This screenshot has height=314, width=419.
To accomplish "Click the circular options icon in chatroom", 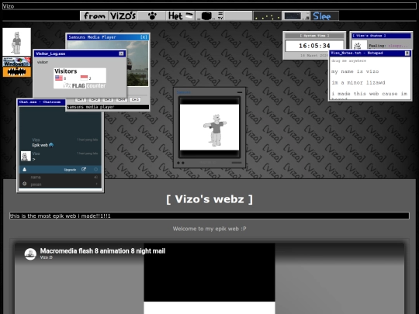I will pyautogui.click(x=95, y=169).
